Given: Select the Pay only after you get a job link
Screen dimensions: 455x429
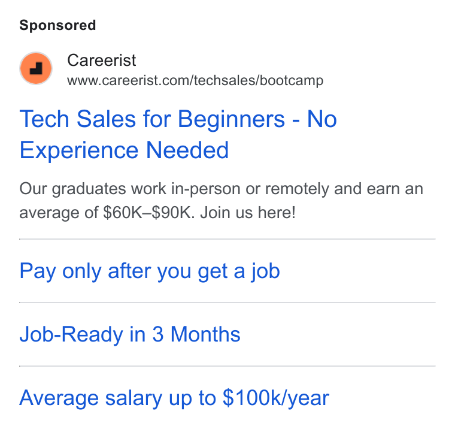Looking at the screenshot, I should pos(150,271).
